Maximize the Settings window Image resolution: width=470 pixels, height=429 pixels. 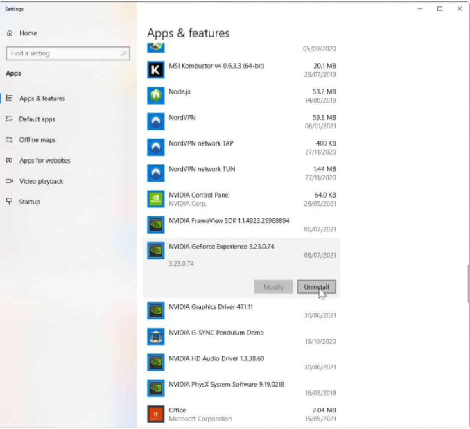pyautogui.click(x=439, y=9)
